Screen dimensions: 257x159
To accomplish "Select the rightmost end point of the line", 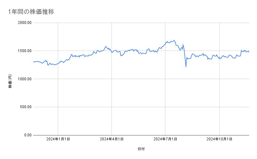I will [x=249, y=52].
